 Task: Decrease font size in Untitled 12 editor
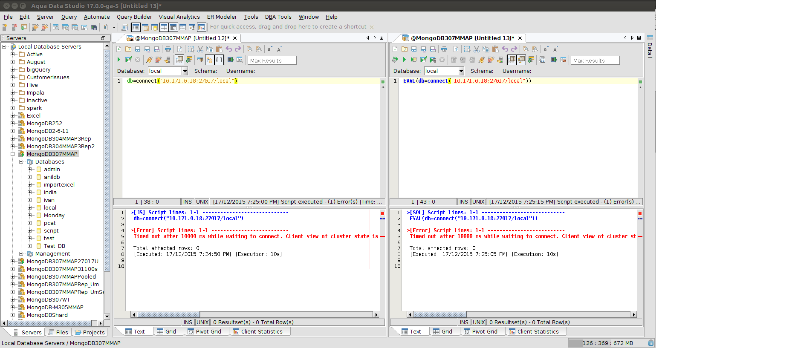(269, 49)
